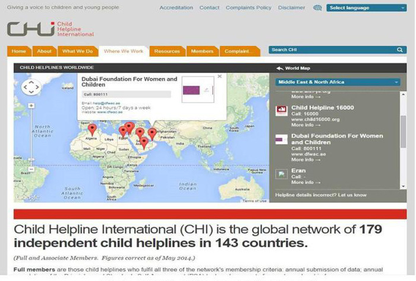416x281 pixels.
Task: Go to the Members tab
Action: click(202, 51)
